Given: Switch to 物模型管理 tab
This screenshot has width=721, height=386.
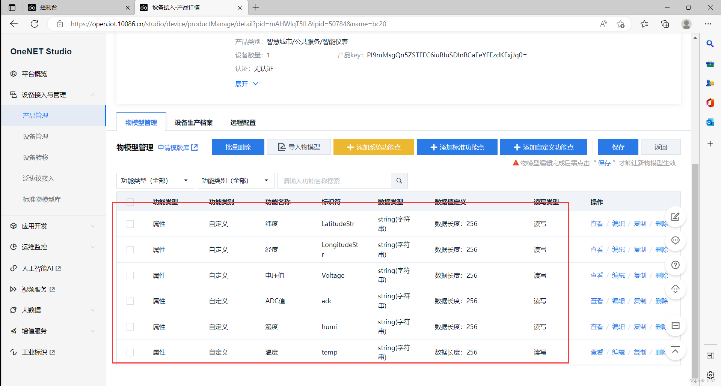Looking at the screenshot, I should [141, 123].
